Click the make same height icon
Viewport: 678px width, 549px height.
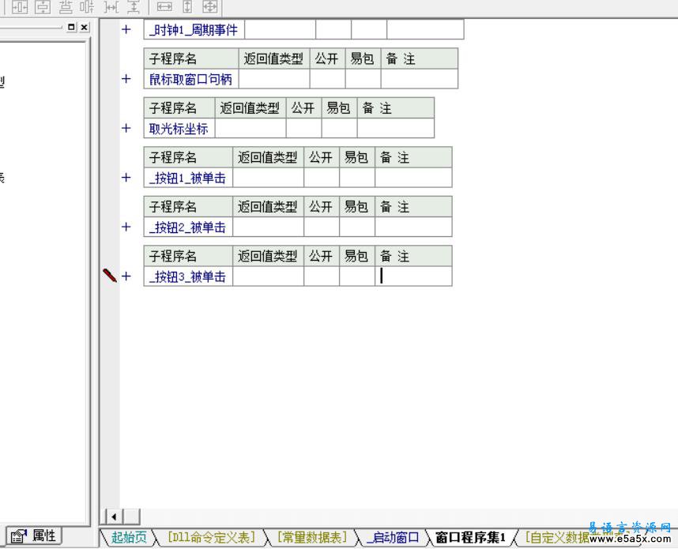pos(187,6)
